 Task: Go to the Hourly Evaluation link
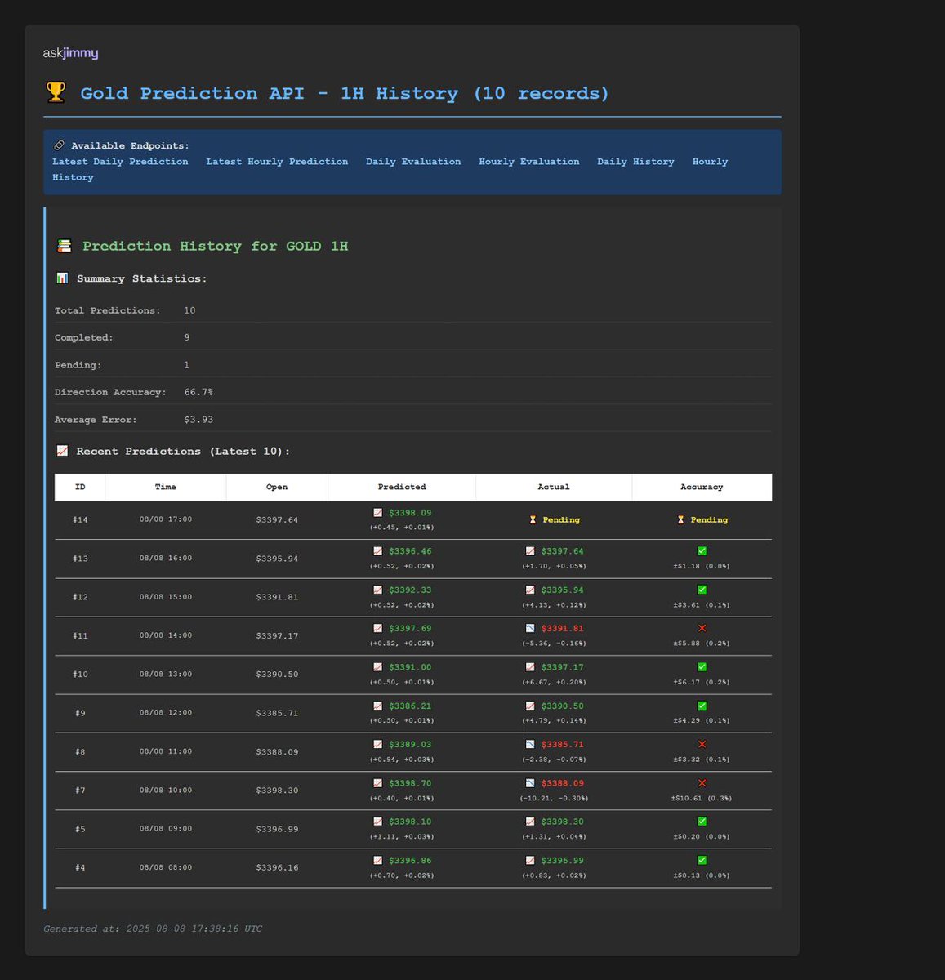tap(529, 162)
